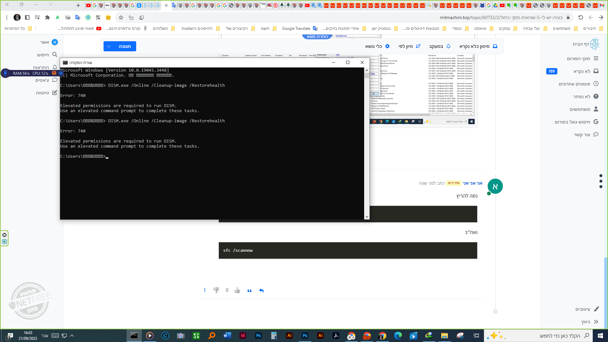The width and height of the screenshot is (608, 342).
Task: Open File Explorer from the taskbar
Action: pos(445,336)
